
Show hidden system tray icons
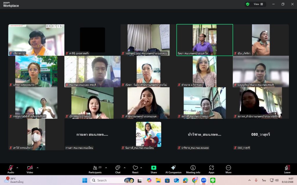click(249, 180)
